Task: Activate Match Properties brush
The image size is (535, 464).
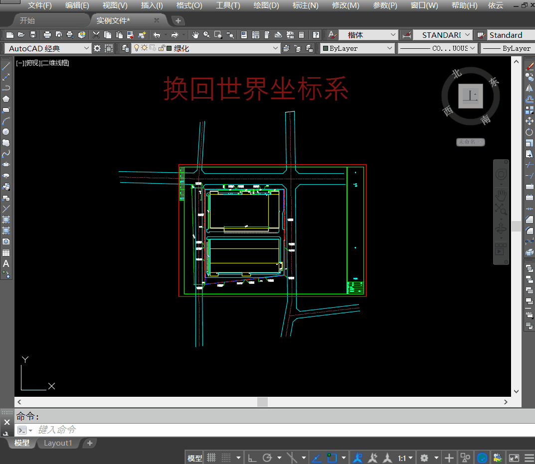Action: 142,35
